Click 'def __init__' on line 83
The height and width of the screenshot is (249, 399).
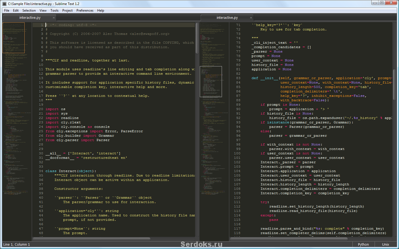pos(265,78)
